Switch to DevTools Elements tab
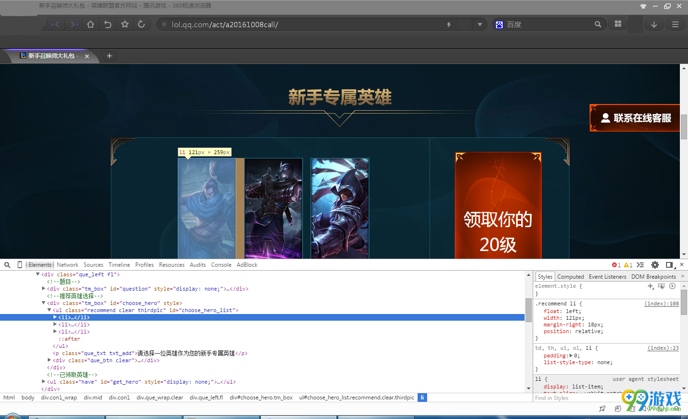This screenshot has width=688, height=419. 40,265
